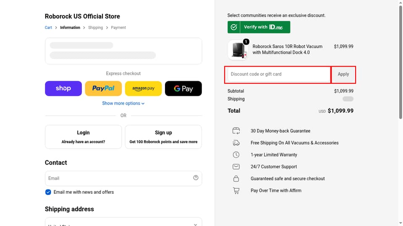Select the Shipping breadcrumb step
The image size is (403, 226).
[95, 28]
